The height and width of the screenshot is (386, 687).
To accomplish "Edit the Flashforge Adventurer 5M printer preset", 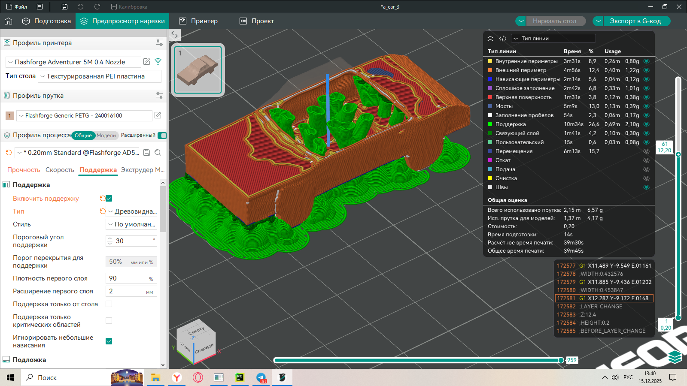I will [x=147, y=62].
